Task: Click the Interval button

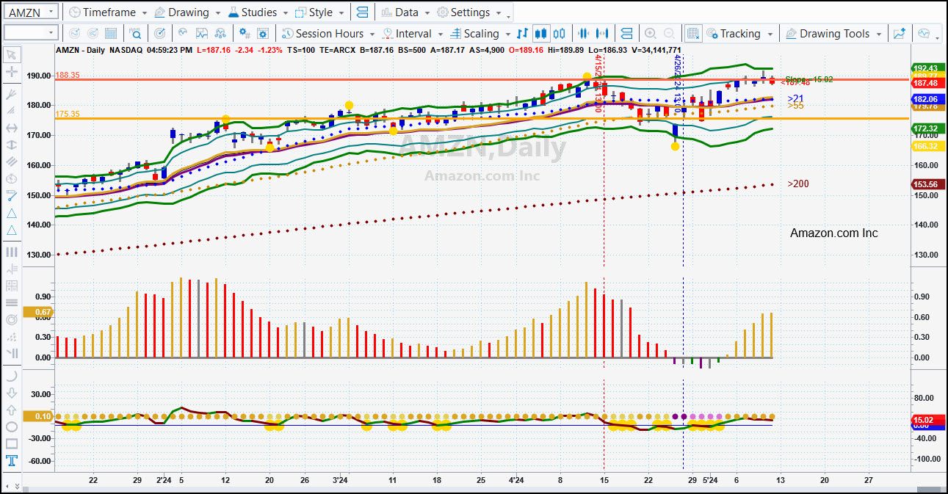Action: [x=407, y=34]
